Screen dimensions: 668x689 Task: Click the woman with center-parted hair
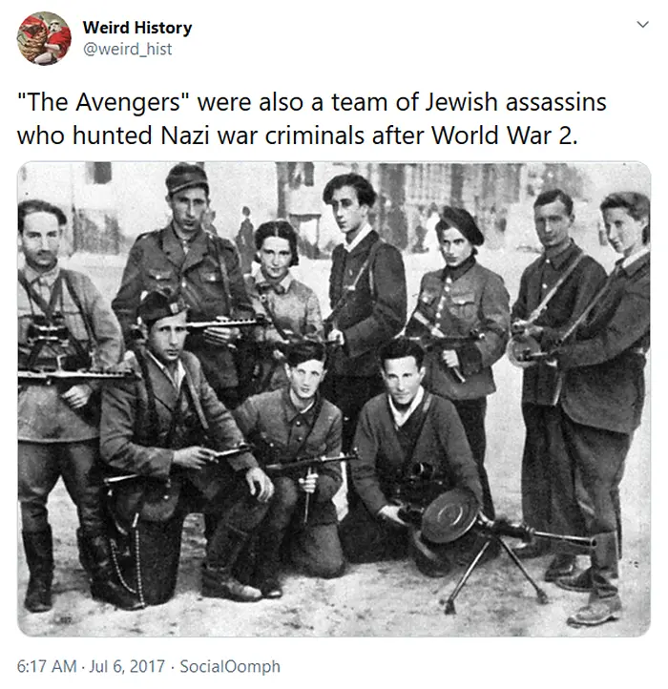tap(282, 285)
